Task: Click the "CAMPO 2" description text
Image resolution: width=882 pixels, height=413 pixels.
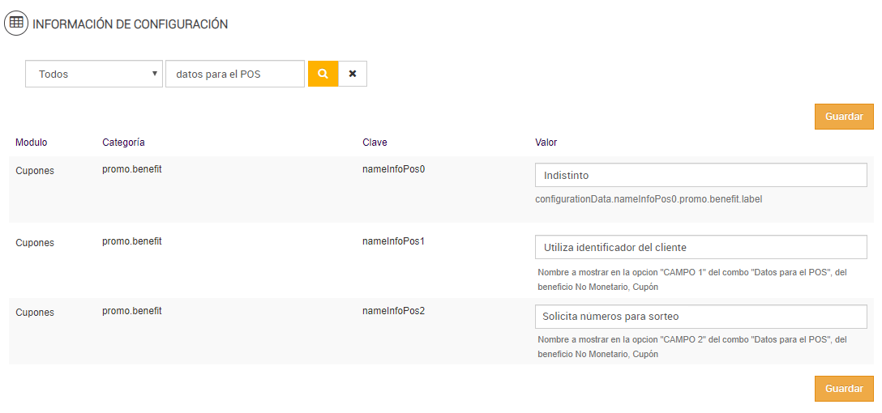Action: click(691, 347)
